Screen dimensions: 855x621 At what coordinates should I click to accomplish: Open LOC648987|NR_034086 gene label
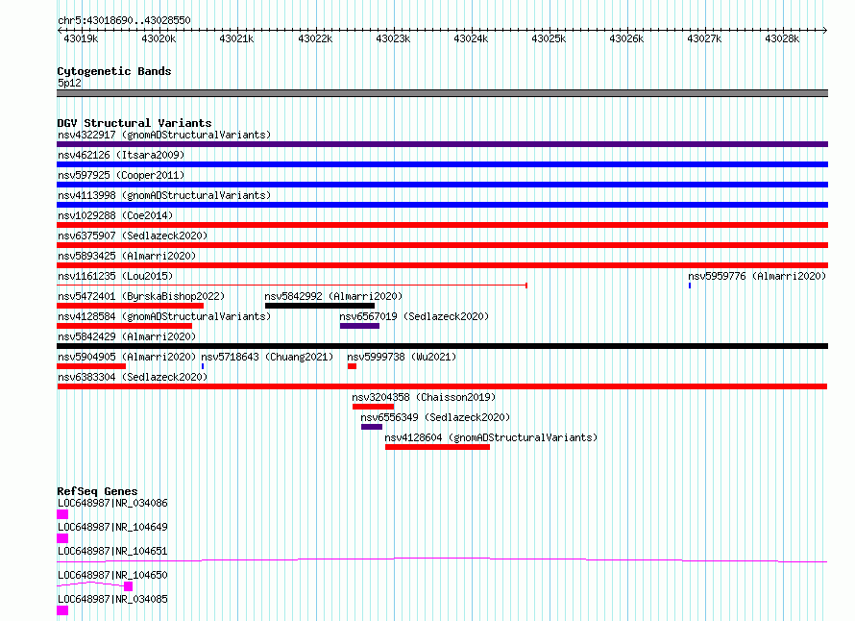click(112, 503)
